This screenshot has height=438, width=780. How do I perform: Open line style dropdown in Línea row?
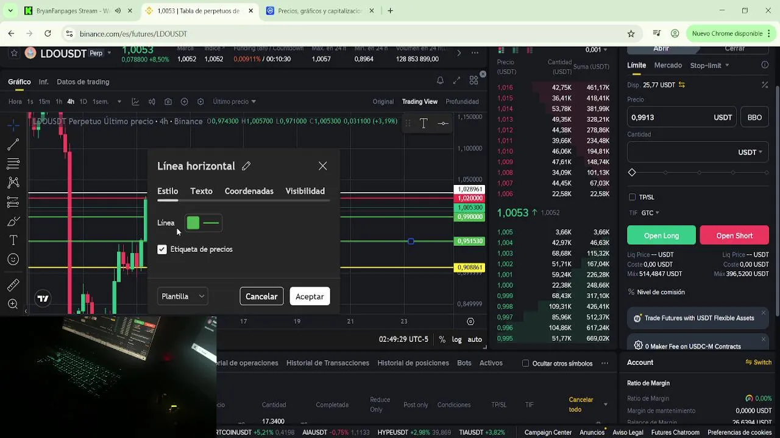pyautogui.click(x=211, y=223)
